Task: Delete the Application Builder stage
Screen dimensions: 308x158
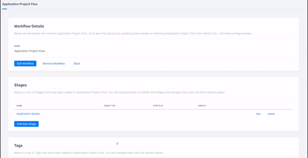Action: pyautogui.click(x=271, y=114)
